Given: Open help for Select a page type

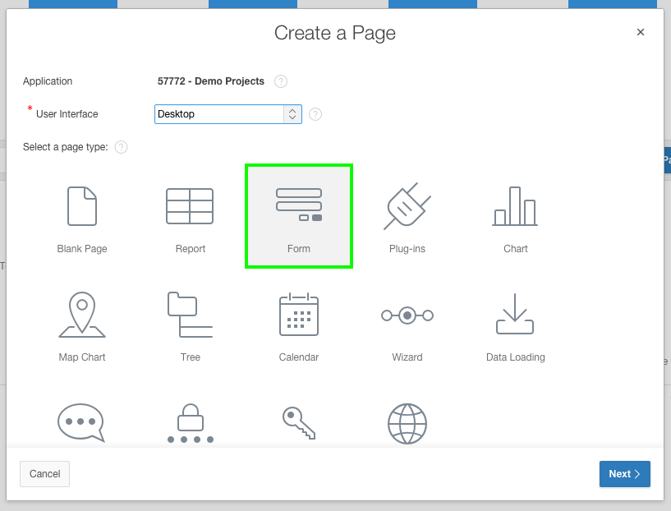Looking at the screenshot, I should tap(121, 147).
